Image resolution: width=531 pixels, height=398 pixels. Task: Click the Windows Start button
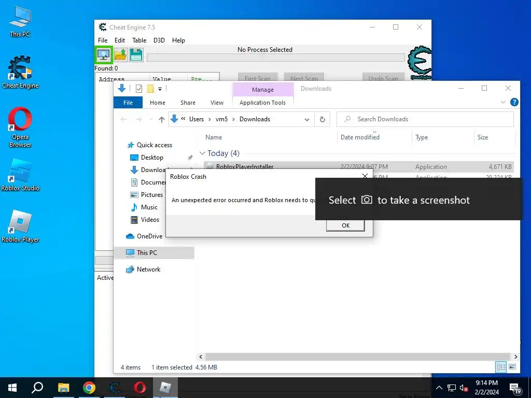click(x=12, y=388)
